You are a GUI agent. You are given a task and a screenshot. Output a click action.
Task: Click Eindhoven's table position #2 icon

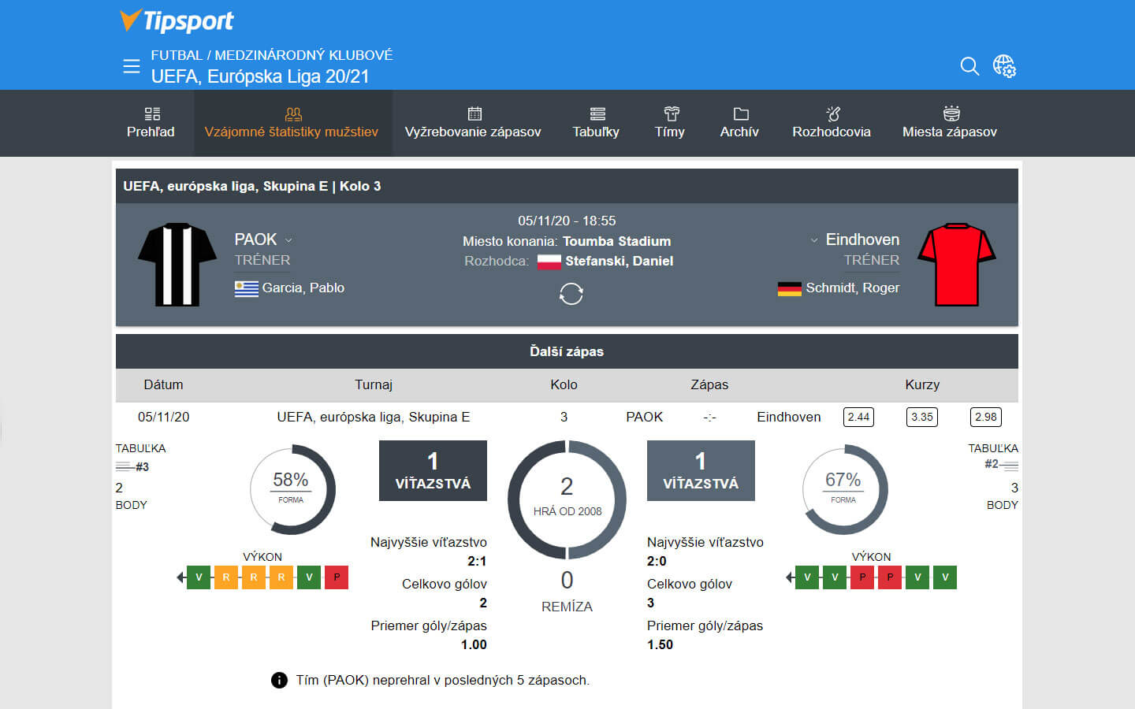coord(1001,464)
